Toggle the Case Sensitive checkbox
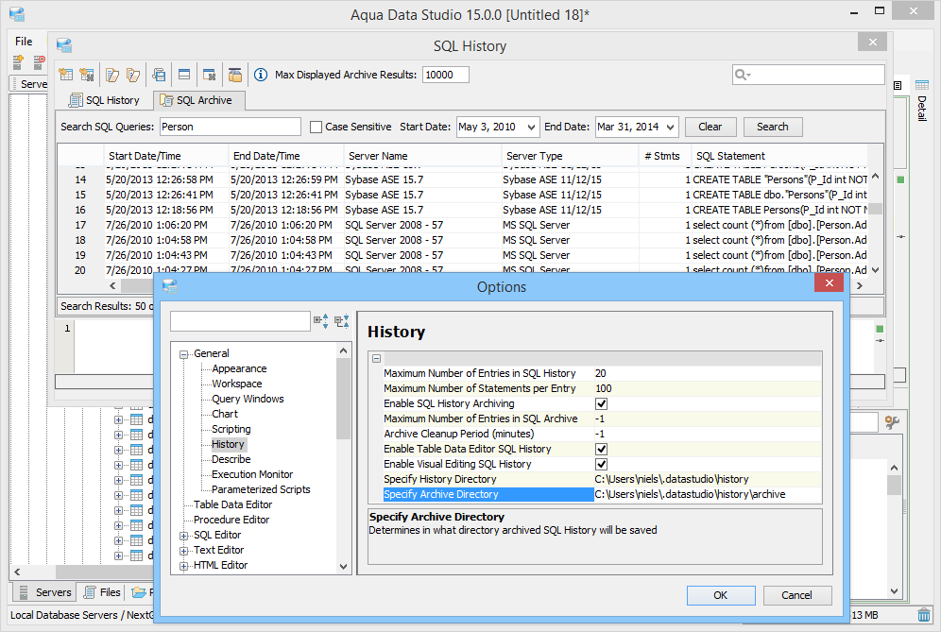941x632 pixels. [316, 128]
